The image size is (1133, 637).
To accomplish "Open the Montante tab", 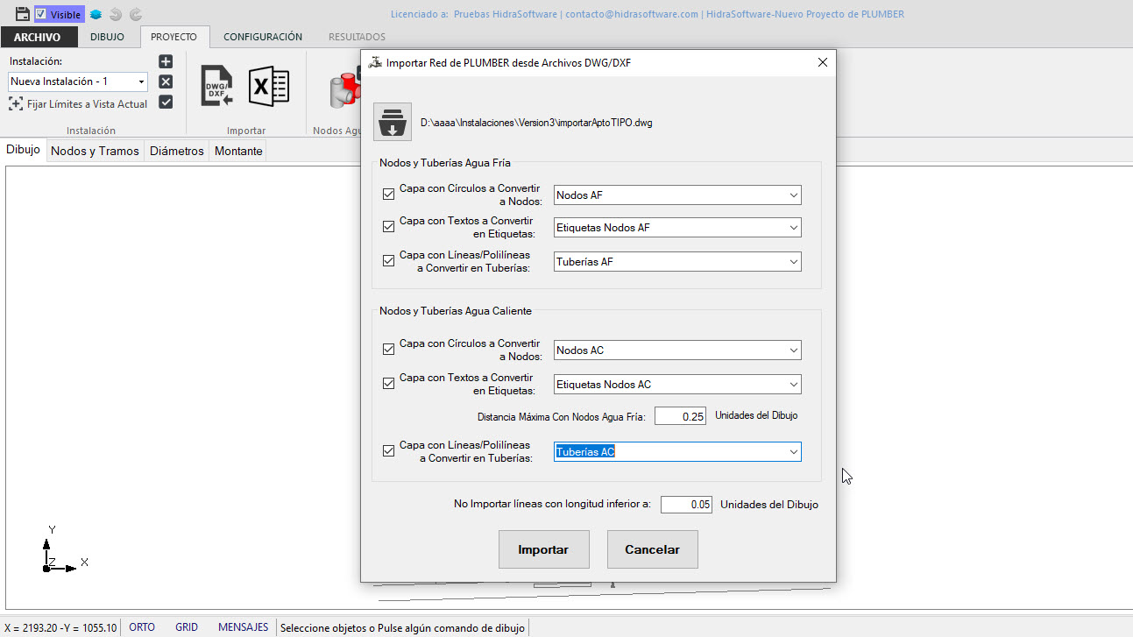I will tap(238, 151).
